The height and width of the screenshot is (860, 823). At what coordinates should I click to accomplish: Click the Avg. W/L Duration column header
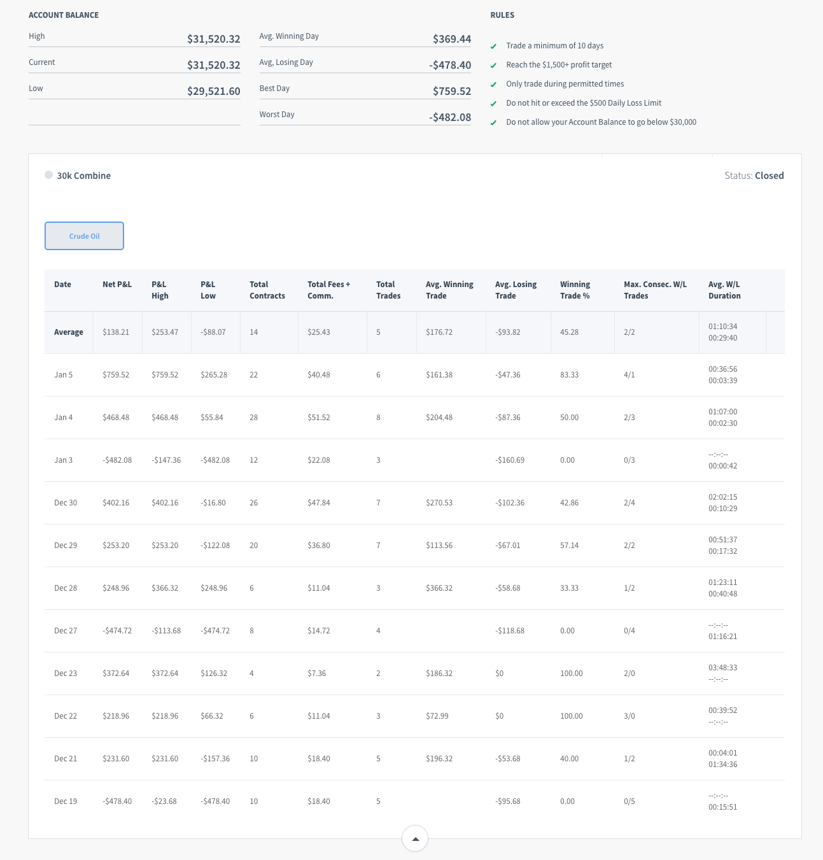724,290
